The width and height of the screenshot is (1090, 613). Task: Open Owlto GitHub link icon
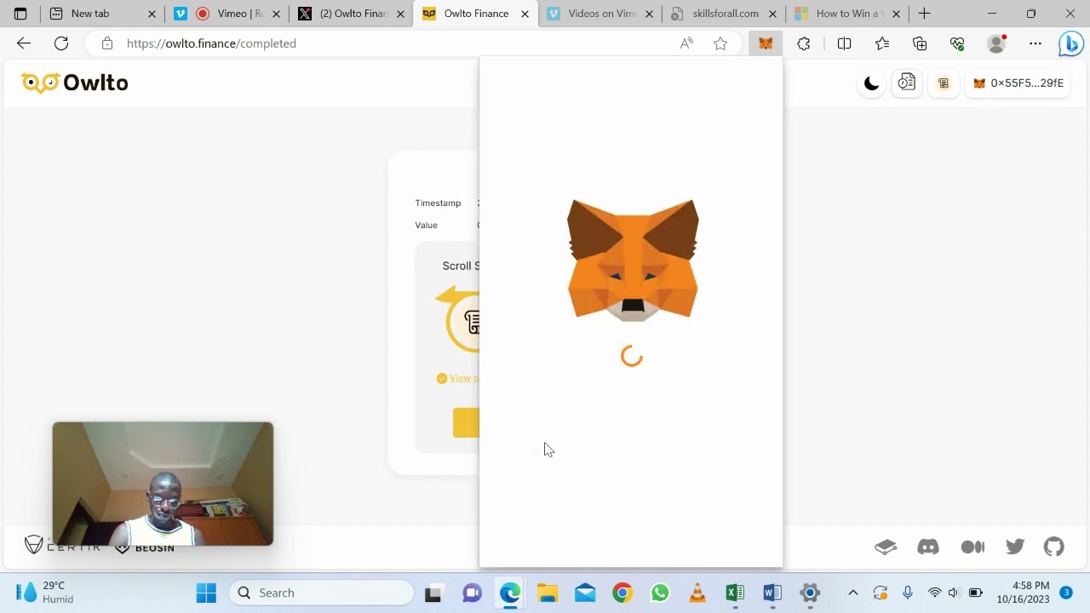tap(1054, 547)
